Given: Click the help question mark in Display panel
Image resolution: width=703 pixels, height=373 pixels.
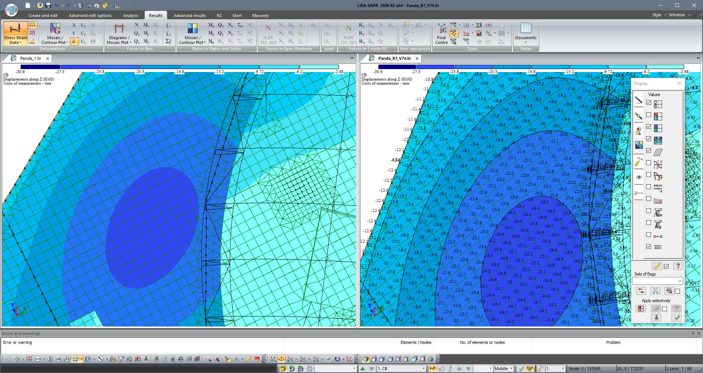Looking at the screenshot, I should 678,266.
